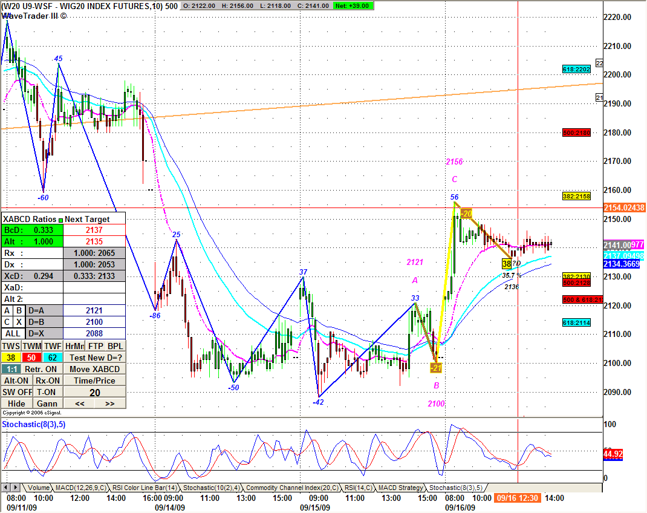Toggle the Retr. ON setting
The width and height of the screenshot is (647, 513).
[x=41, y=369]
